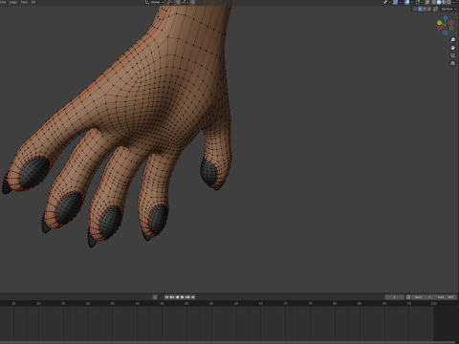
Task: Toggle Y axis mirror
Action: pyautogui.click(x=425, y=9)
